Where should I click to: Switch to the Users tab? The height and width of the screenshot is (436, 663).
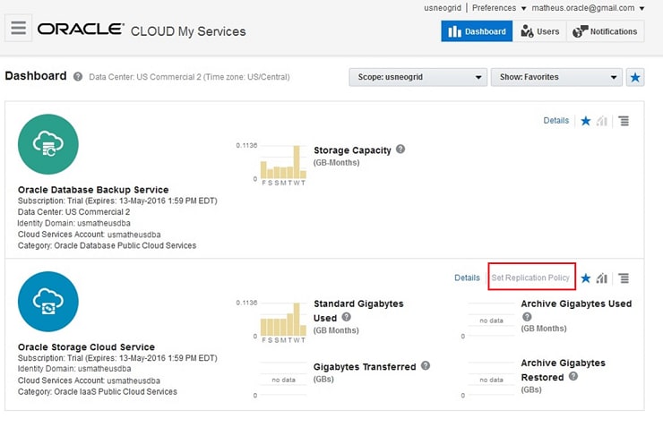pyautogui.click(x=540, y=31)
